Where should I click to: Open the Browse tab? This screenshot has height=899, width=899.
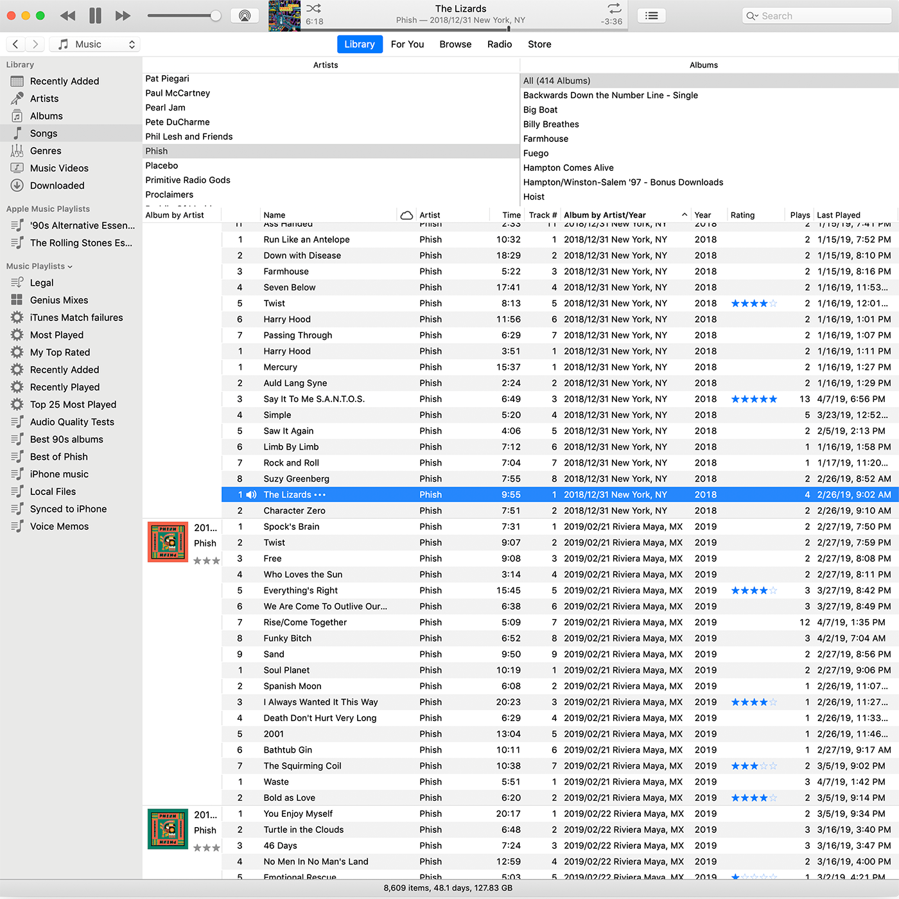pyautogui.click(x=455, y=44)
